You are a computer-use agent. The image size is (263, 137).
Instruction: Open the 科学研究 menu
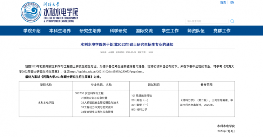tap(118, 31)
